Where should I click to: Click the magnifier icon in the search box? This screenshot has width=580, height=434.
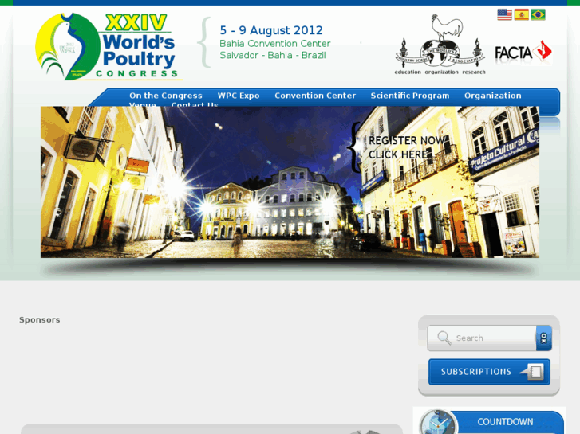[x=444, y=338]
